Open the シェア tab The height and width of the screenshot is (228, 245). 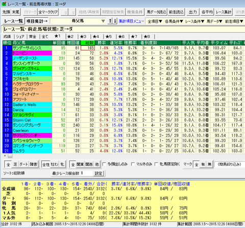pyautogui.click(x=20, y=37)
